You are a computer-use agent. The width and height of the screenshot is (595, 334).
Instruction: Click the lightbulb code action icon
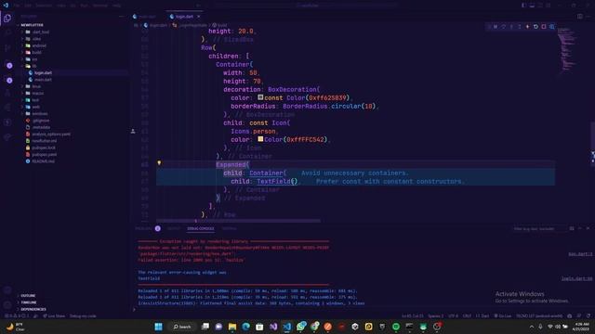159,163
